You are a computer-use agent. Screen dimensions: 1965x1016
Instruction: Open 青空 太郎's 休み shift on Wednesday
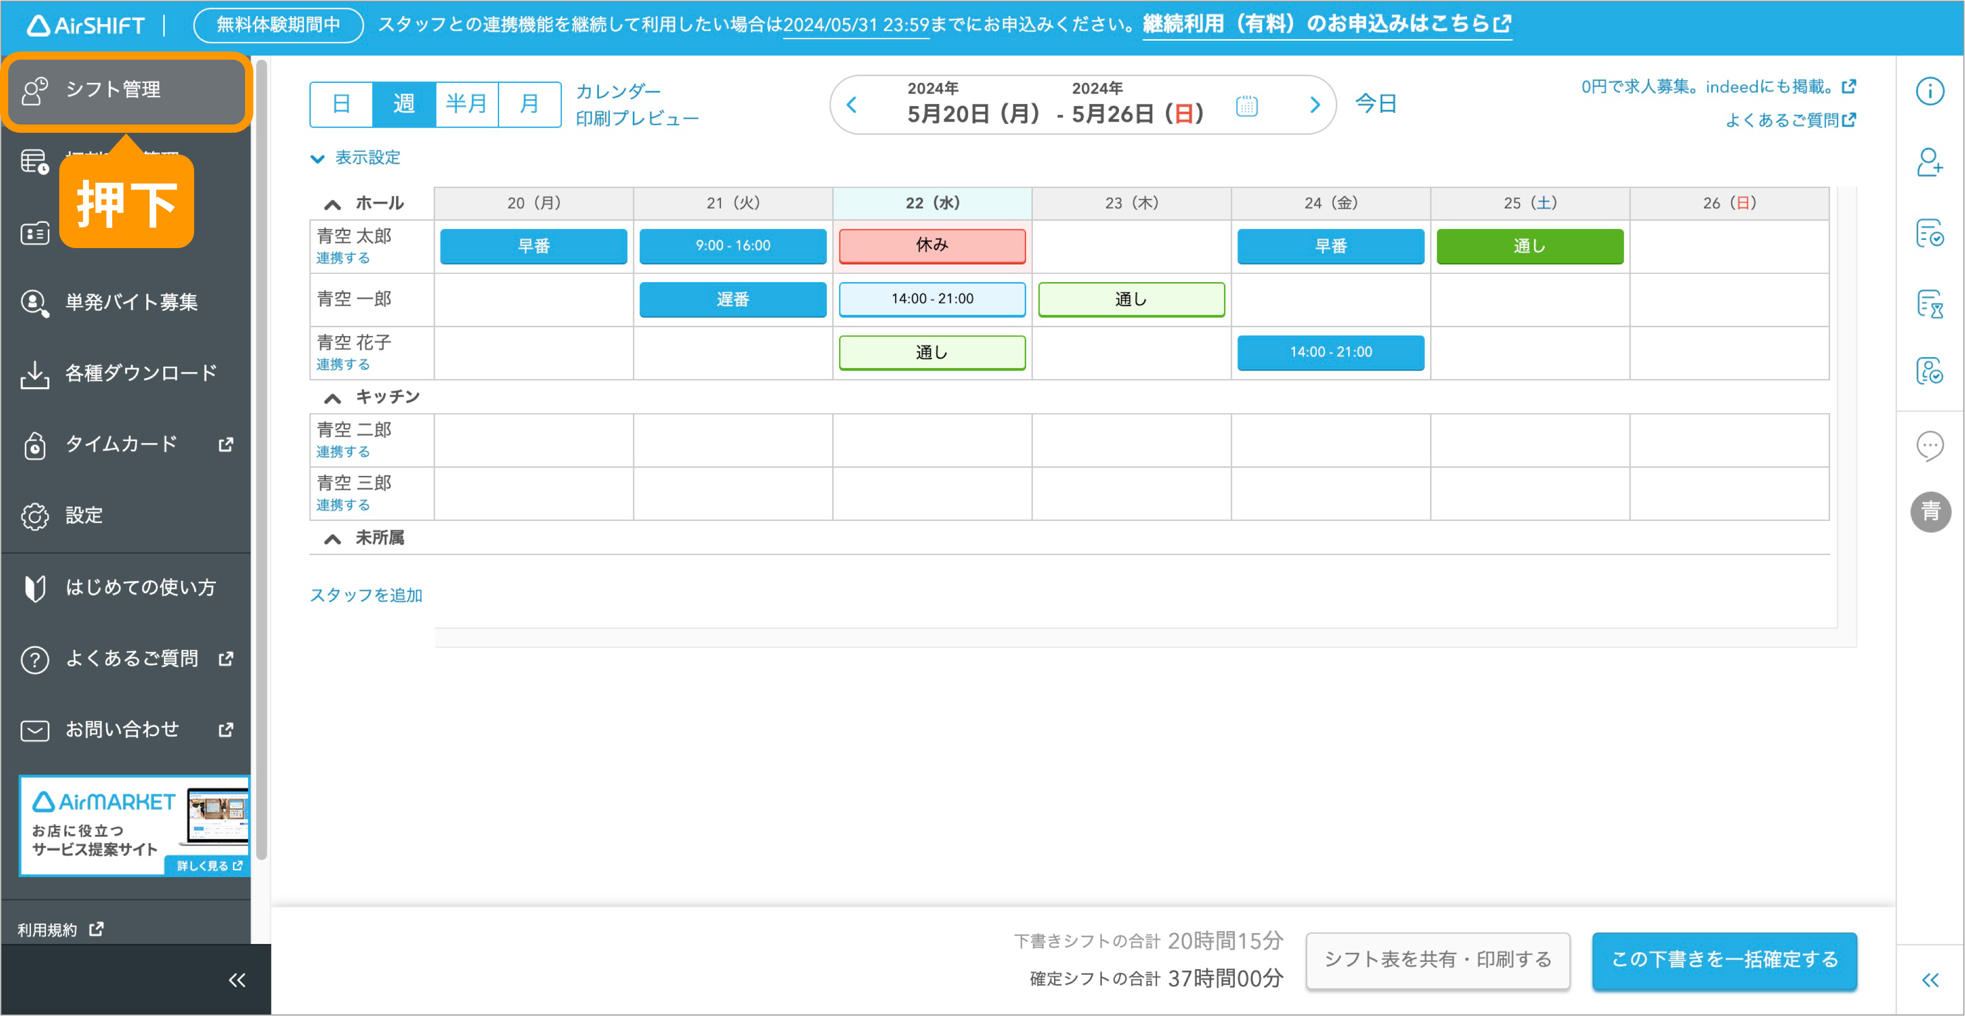[x=932, y=246]
